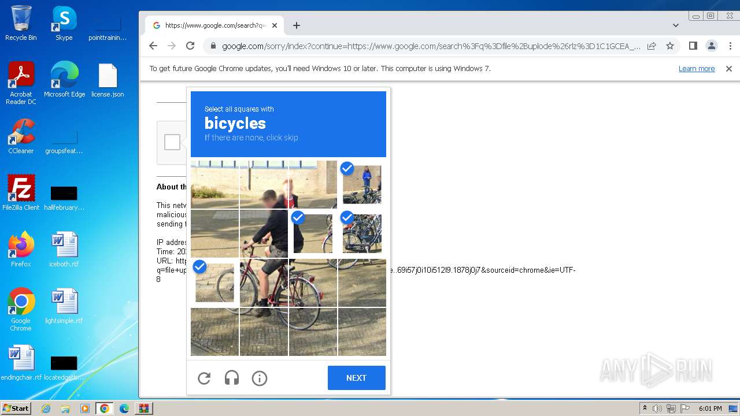Open a new tab

coord(297,25)
